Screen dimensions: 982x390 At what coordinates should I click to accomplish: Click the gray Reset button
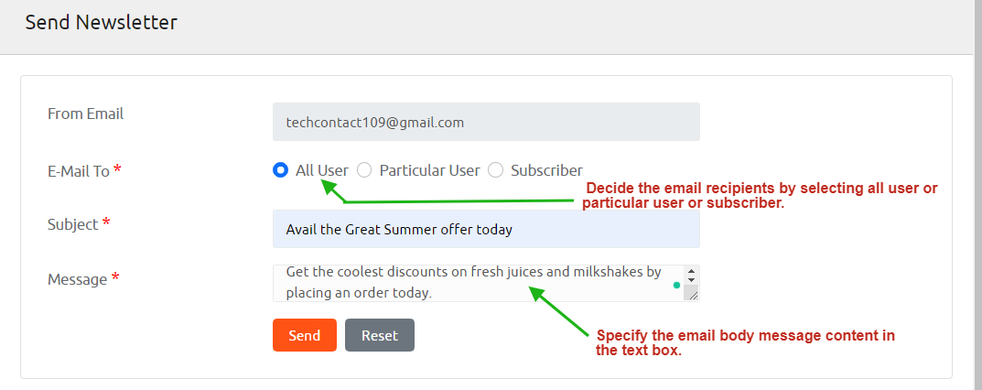pos(379,335)
